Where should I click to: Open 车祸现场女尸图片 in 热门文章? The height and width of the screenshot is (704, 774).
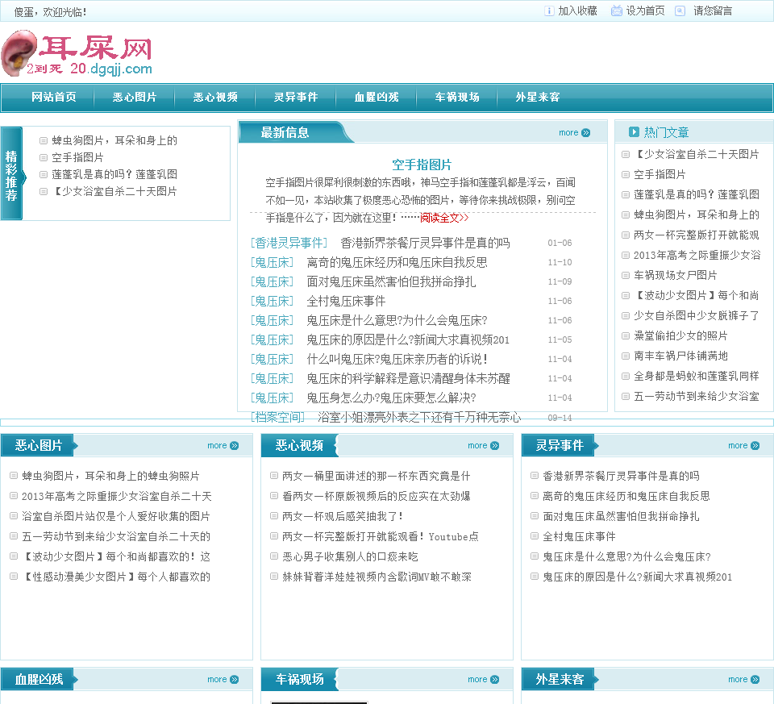tap(676, 276)
